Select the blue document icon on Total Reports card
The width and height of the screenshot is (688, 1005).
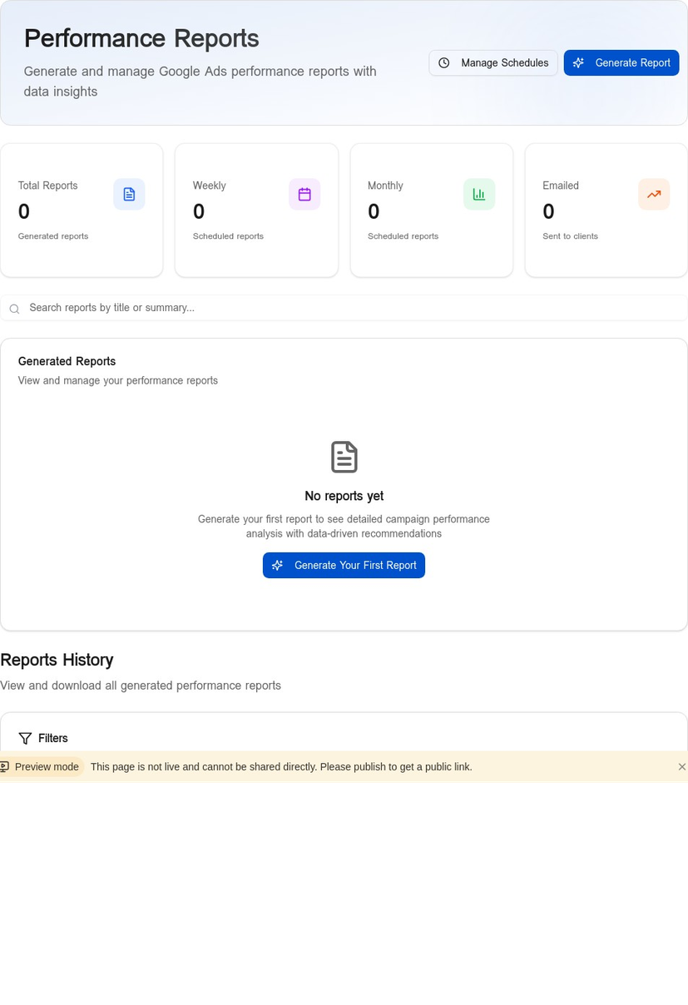click(129, 194)
